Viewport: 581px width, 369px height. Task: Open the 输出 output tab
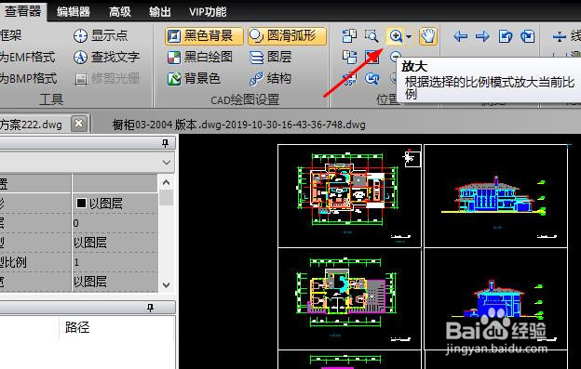160,11
